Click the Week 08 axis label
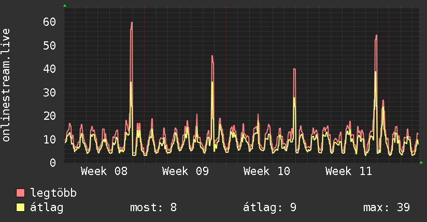Screen dimensions: 427x222 104,171
